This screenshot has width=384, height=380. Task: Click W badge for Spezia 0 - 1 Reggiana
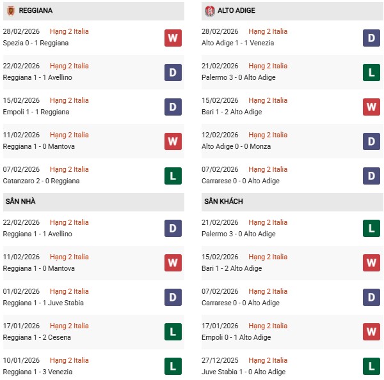[x=173, y=38]
